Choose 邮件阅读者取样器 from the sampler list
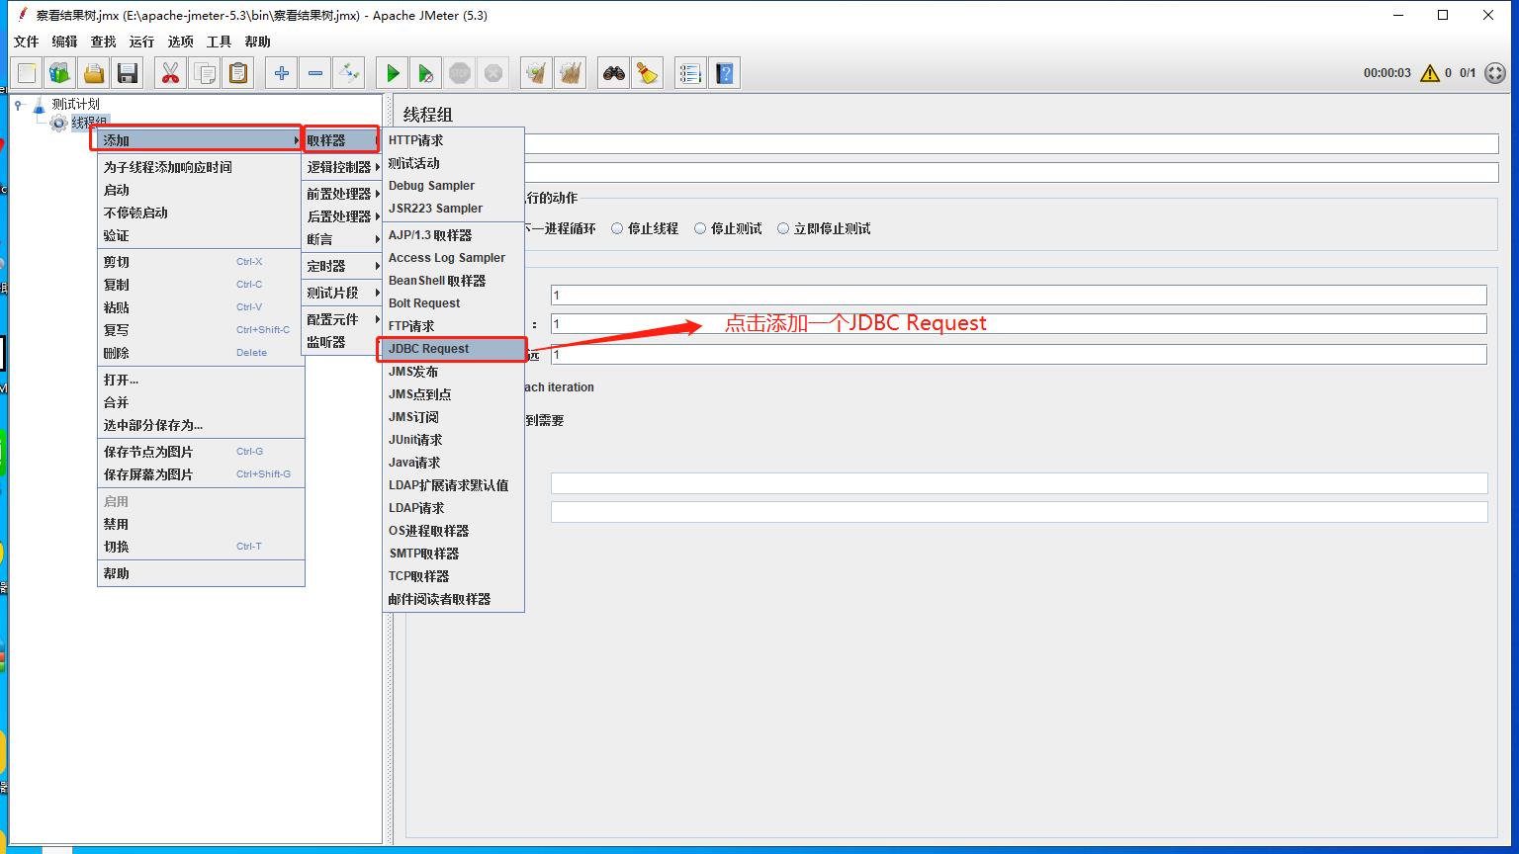Viewport: 1519px width, 854px height. 453,599
